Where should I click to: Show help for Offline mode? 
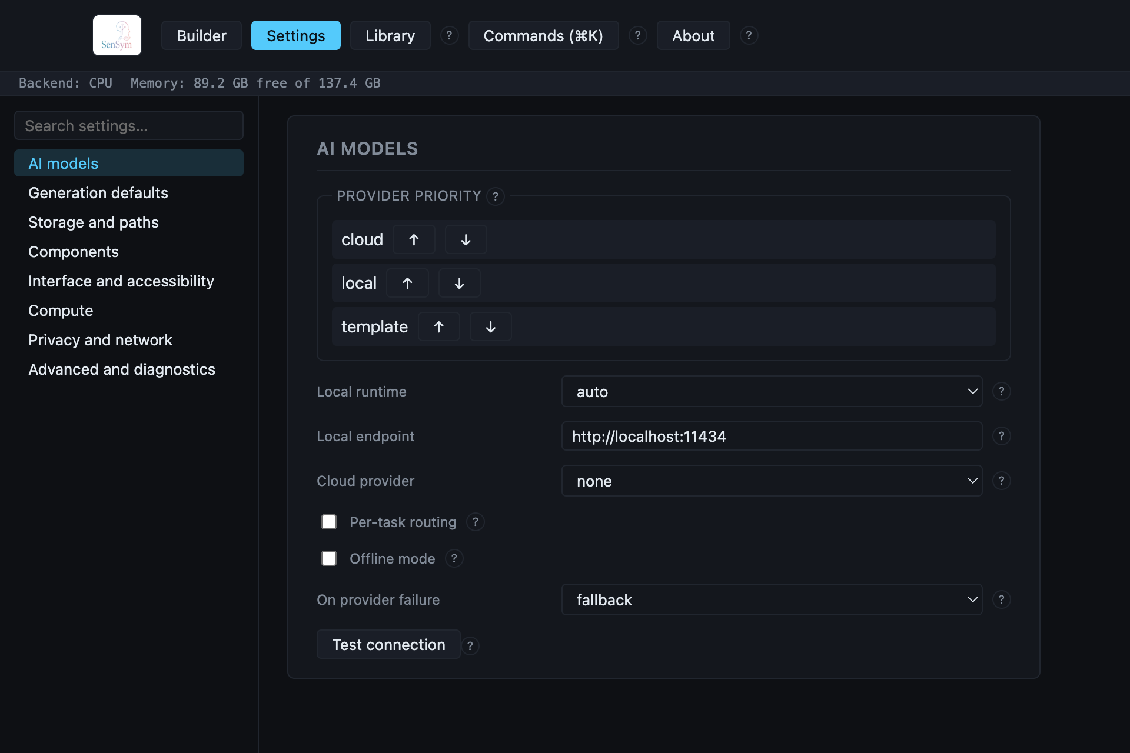tap(454, 558)
